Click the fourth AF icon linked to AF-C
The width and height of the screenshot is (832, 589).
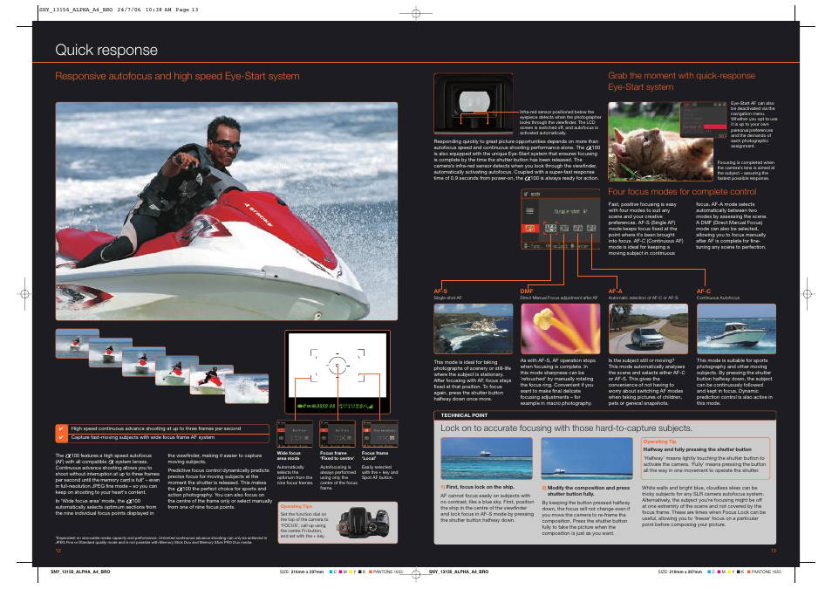591,228
